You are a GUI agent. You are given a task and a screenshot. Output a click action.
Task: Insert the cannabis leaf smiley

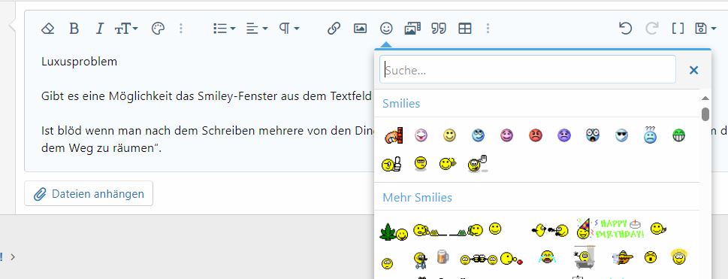tap(394, 232)
